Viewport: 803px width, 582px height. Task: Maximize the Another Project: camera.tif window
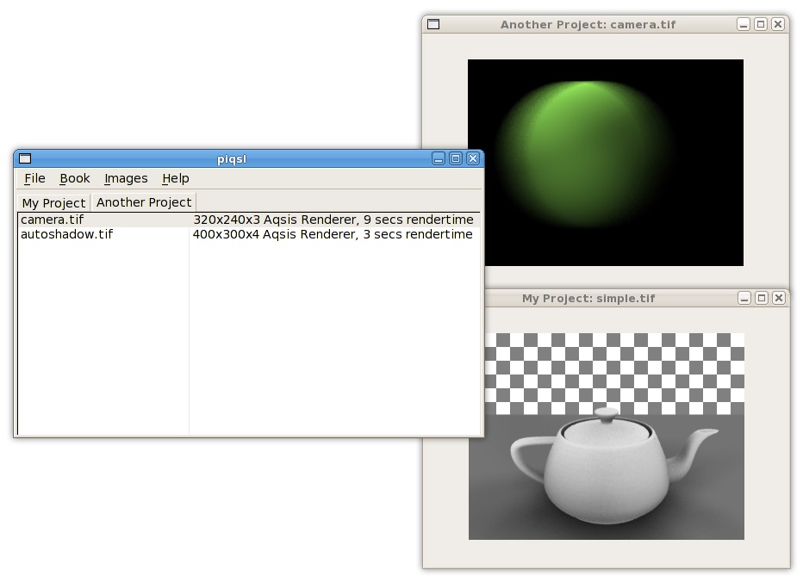pos(761,24)
